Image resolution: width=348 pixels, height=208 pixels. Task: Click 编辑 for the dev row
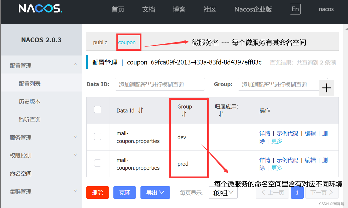310,133
